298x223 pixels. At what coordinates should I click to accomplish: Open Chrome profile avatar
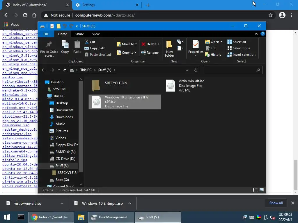point(282,15)
